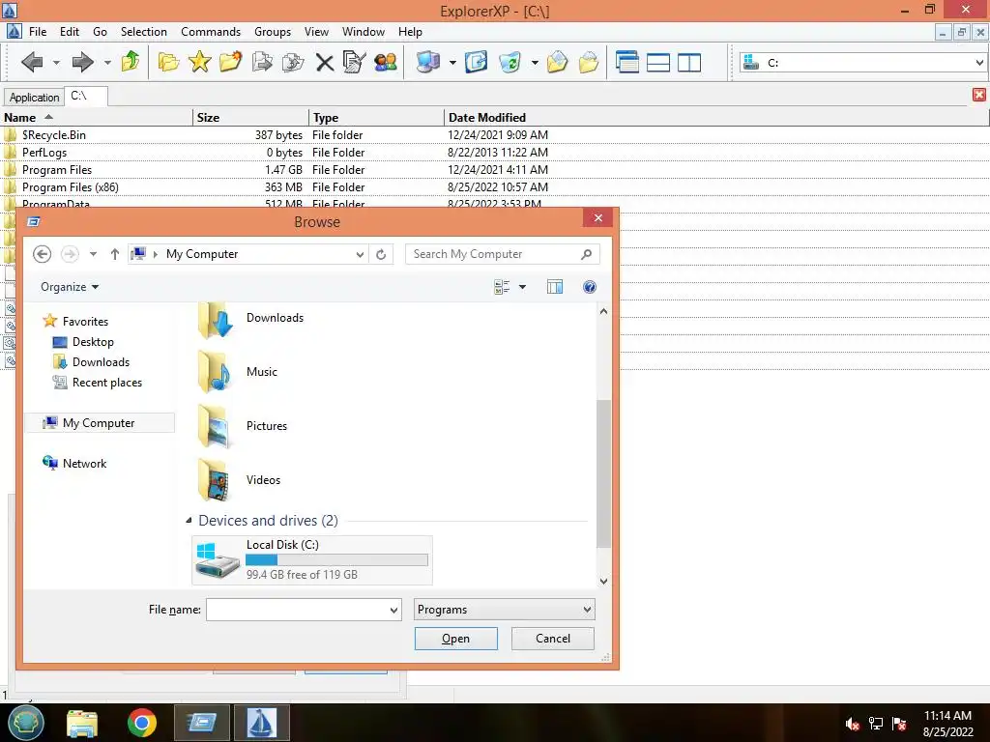Collapse the Devices and drives group

point(189,521)
